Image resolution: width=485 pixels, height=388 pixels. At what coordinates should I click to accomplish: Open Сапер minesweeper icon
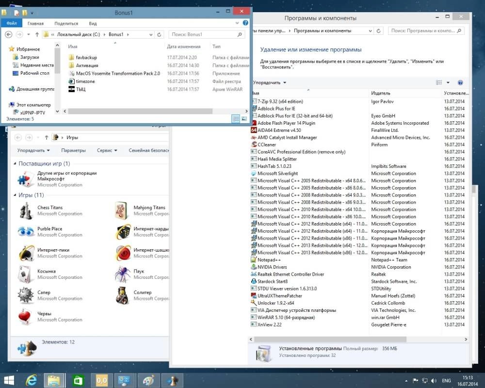pos(26,295)
